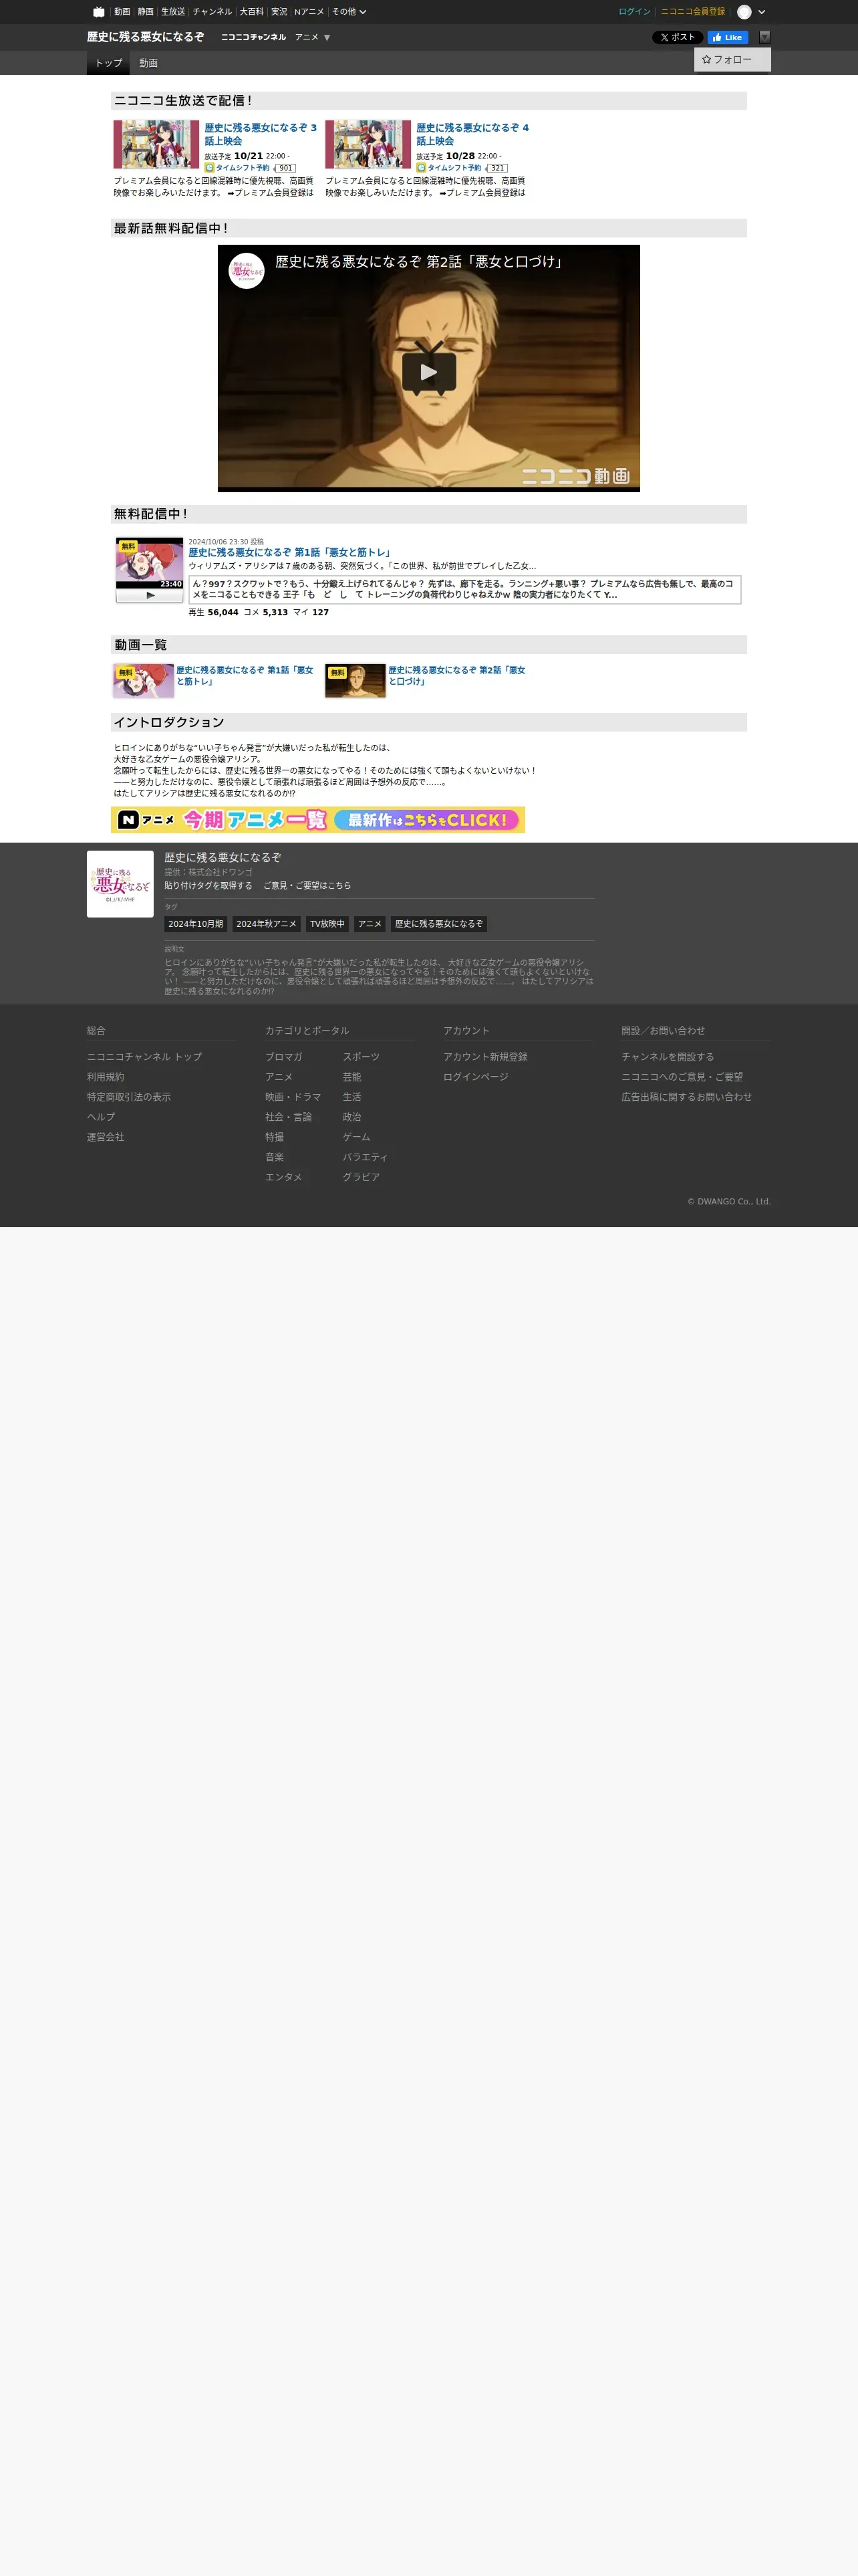This screenshot has width=858, height=2576.
Task: Play the 第1話 free video thumbnail
Action: [150, 563]
